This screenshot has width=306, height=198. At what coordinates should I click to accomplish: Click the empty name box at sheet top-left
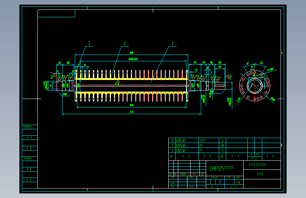(56, 13)
